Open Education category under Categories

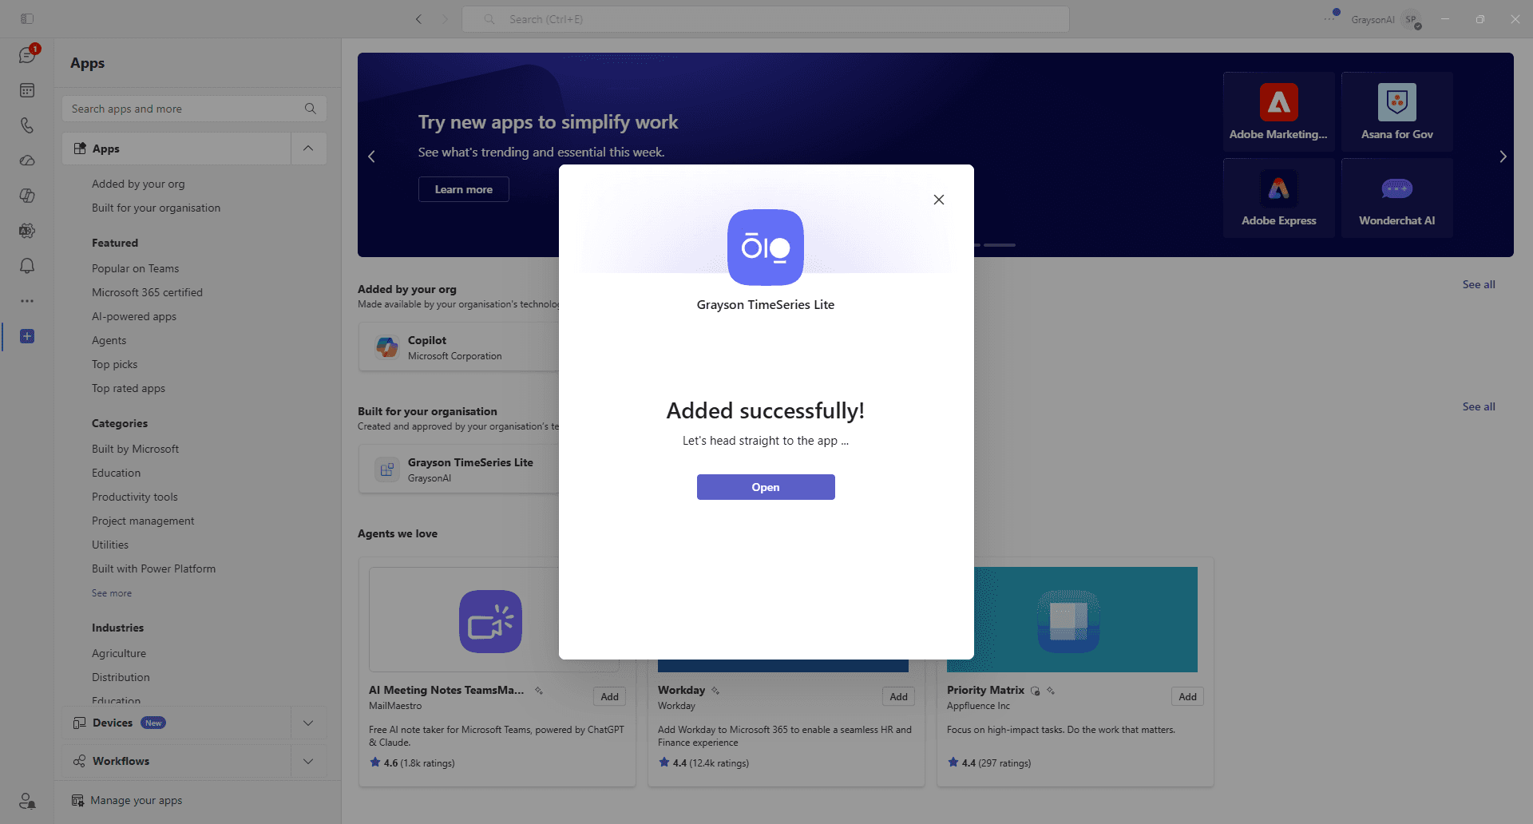(116, 473)
